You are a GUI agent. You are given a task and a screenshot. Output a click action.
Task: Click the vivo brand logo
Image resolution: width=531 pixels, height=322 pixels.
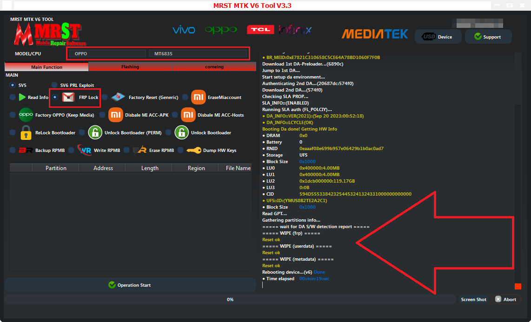(x=184, y=30)
